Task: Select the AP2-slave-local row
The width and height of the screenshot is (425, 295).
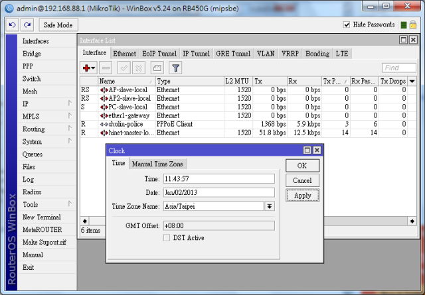Action: pyautogui.click(x=248, y=99)
